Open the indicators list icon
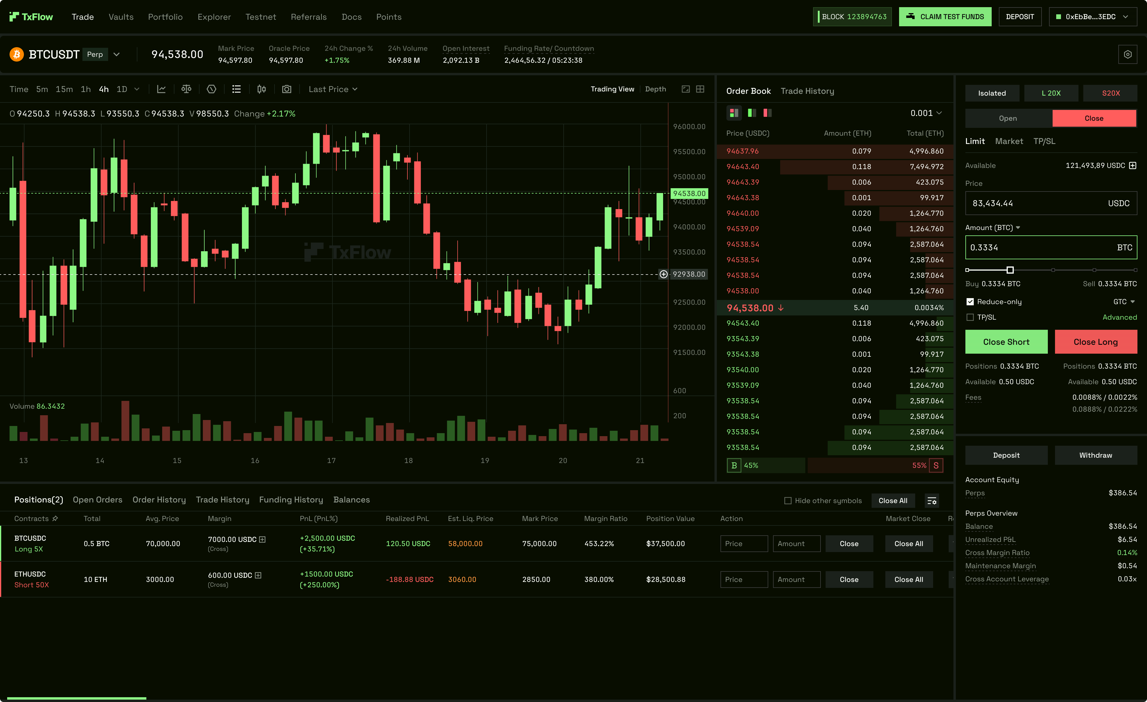This screenshot has height=702, width=1147. coord(237,89)
